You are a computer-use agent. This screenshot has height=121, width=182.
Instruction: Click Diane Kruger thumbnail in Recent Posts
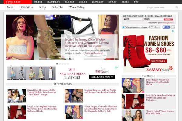coord(74,112)
